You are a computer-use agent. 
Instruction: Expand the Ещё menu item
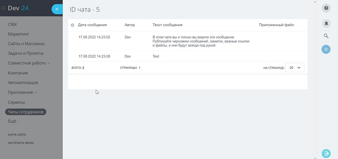[13, 121]
